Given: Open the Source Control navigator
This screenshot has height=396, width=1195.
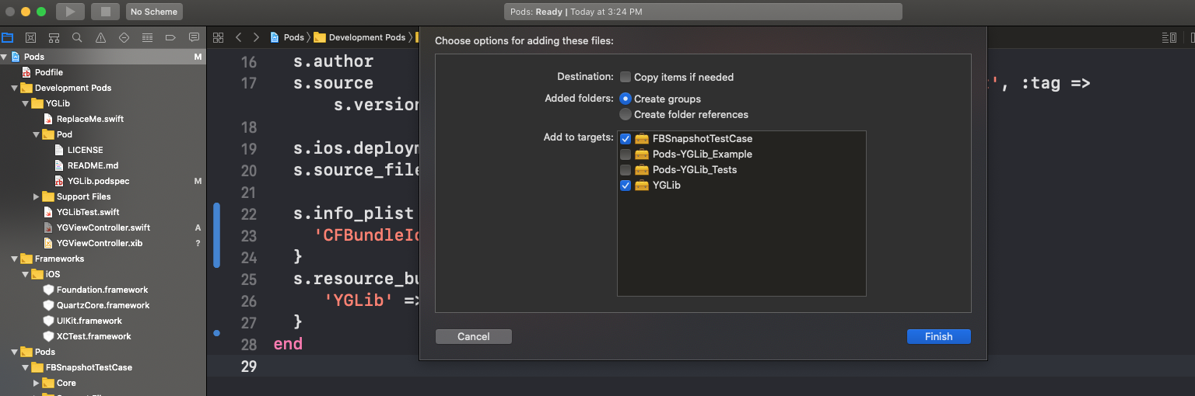Looking at the screenshot, I should coord(30,37).
